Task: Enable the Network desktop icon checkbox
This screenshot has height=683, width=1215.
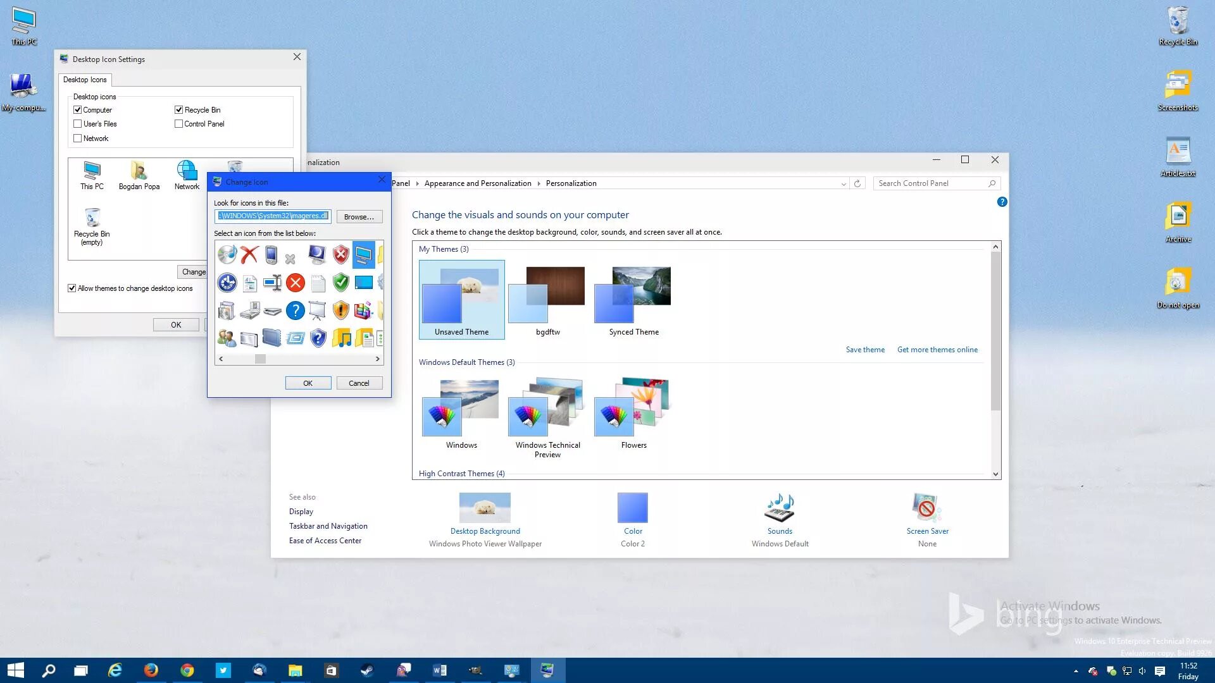Action: (x=78, y=138)
